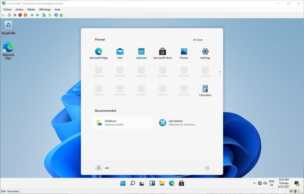Click the Ctrl+Alt+Del toolbar icon

coord(3,15)
